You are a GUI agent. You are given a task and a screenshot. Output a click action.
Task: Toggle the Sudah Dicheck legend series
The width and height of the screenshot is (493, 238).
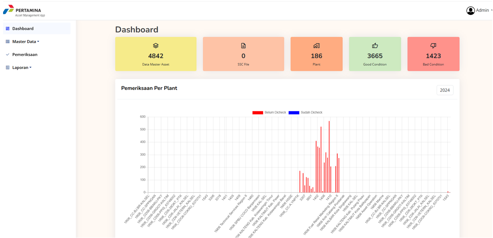[x=305, y=112]
